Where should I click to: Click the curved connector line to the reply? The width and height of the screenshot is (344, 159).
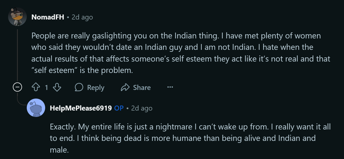21,104
